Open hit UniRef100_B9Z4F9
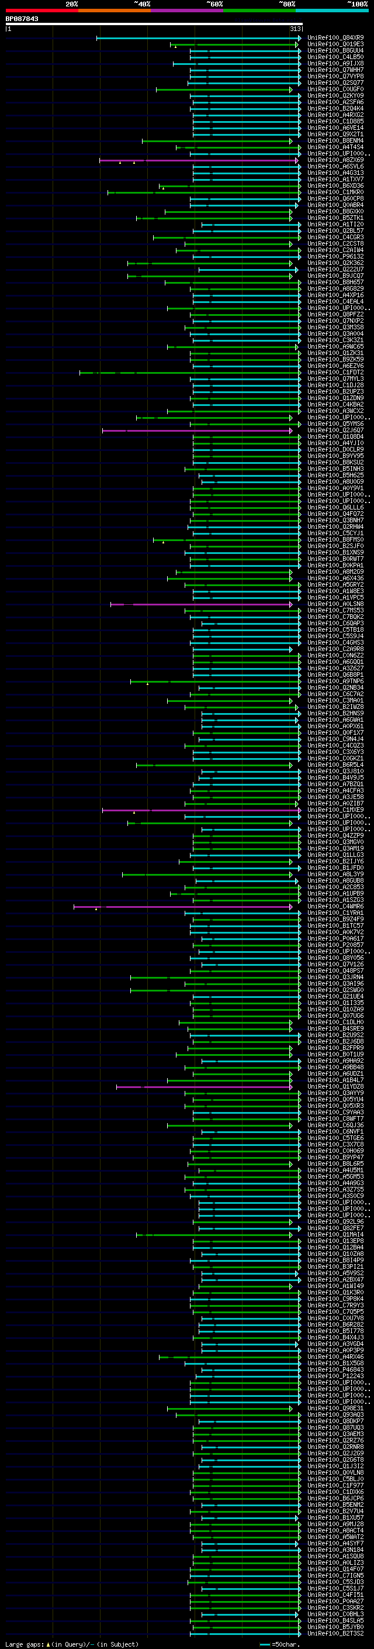Image resolution: width=374 pixels, height=1649 pixels. point(335,919)
